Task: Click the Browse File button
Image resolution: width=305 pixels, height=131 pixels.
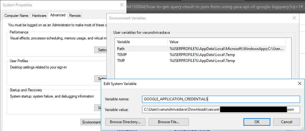Action: [x=169, y=122]
